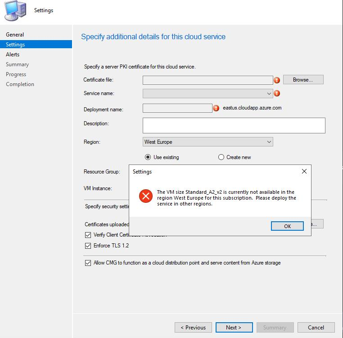
Task: Go to the General wizard page
Action: (15, 35)
